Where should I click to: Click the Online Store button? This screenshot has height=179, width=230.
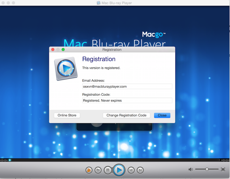pos(67,115)
